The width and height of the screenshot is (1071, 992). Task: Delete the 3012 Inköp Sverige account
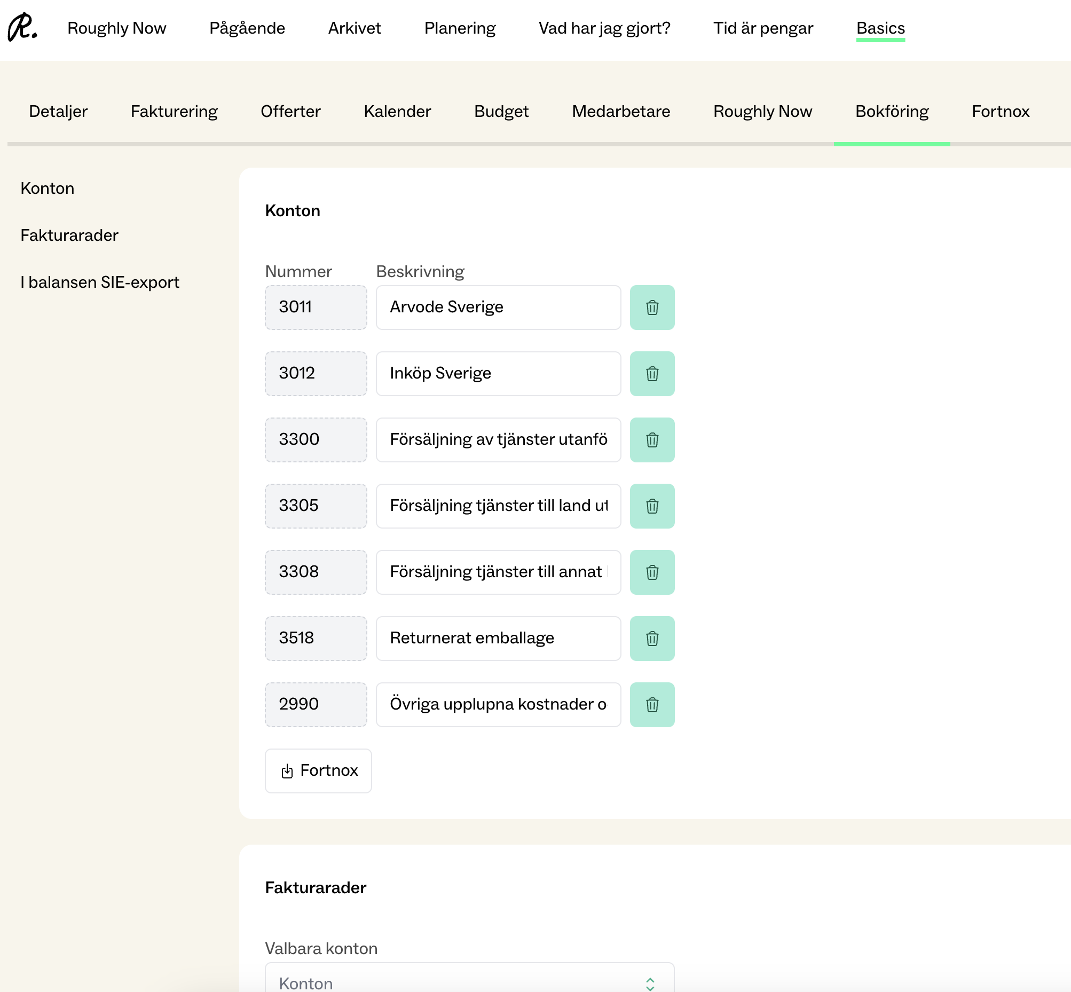pos(652,374)
